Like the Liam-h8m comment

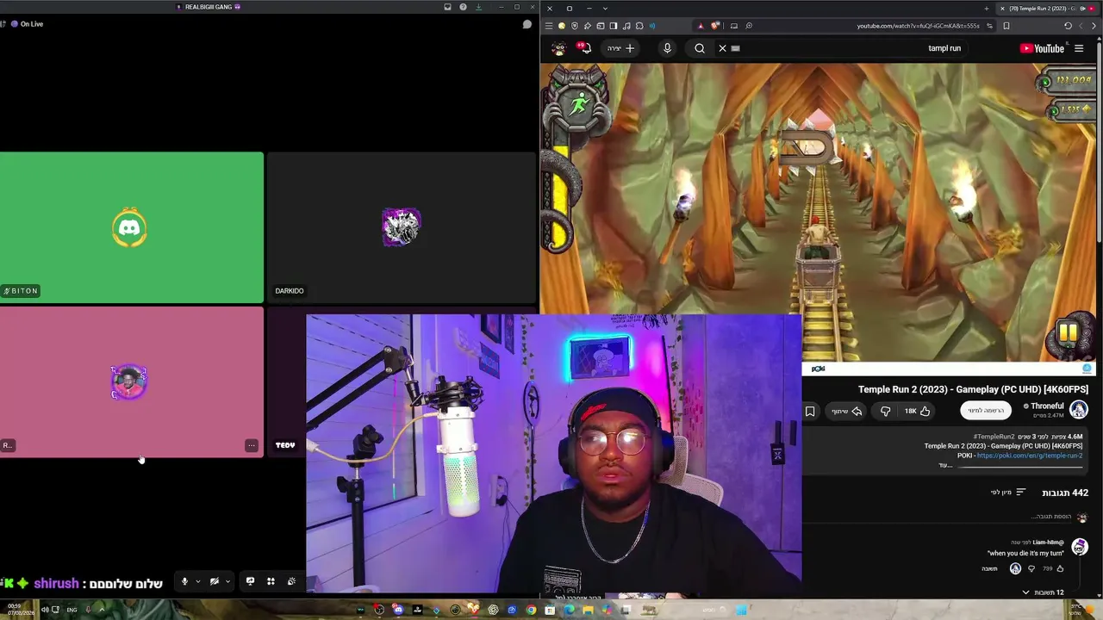pos(1060,568)
